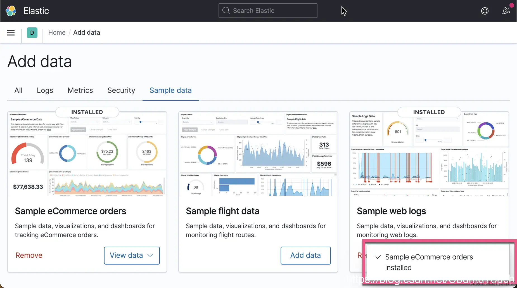
Task: Click the Sample web logs dashboard thumbnail
Action: 429,154
